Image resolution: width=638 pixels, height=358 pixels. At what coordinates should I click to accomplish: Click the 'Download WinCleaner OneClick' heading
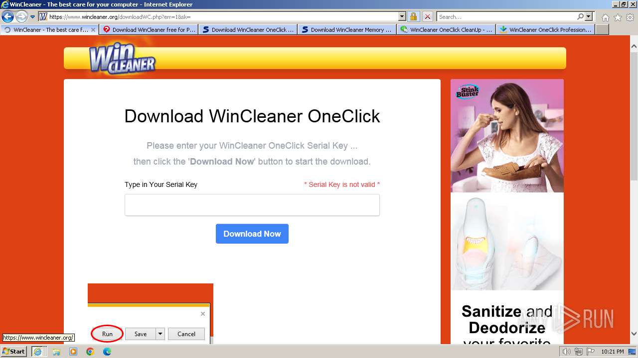(x=252, y=116)
